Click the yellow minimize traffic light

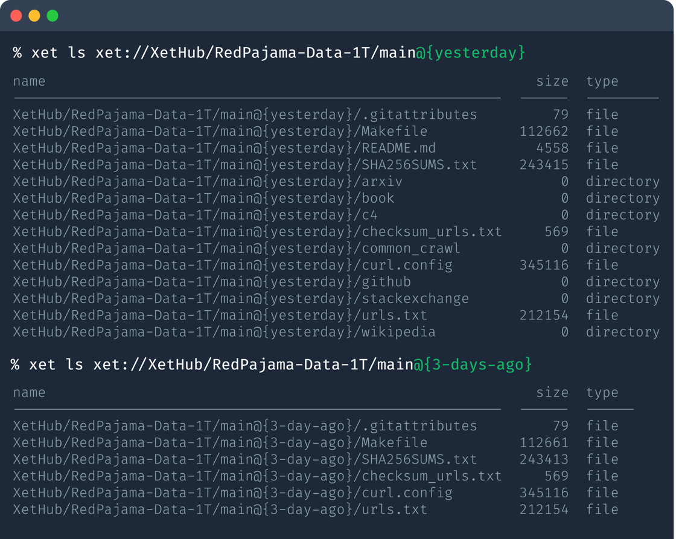[x=34, y=16]
